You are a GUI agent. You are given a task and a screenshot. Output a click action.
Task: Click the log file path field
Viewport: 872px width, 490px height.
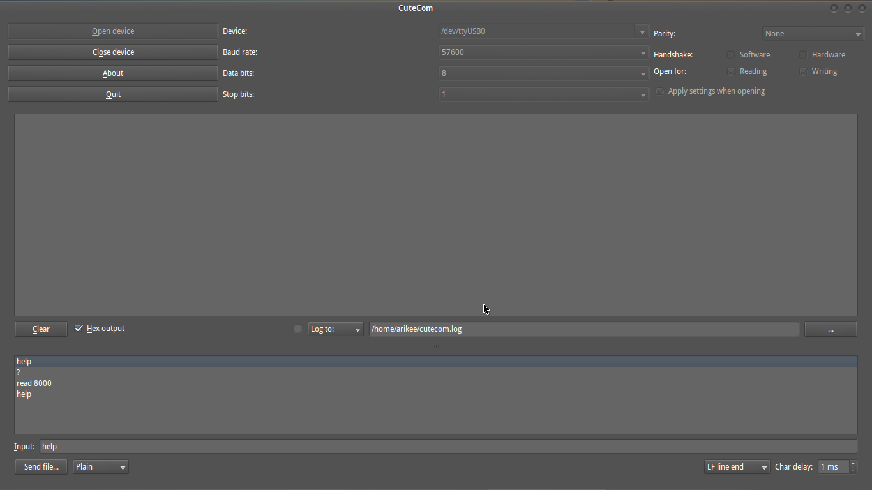(583, 329)
